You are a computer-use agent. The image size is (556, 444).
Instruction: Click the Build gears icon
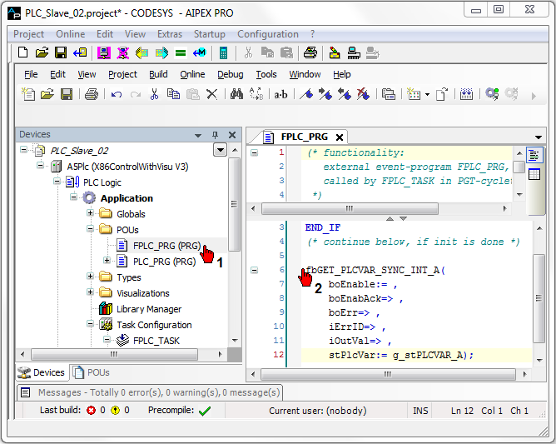[492, 94]
